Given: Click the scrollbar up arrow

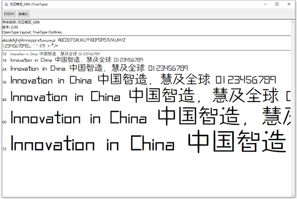Looking at the screenshot, I should 293,22.
